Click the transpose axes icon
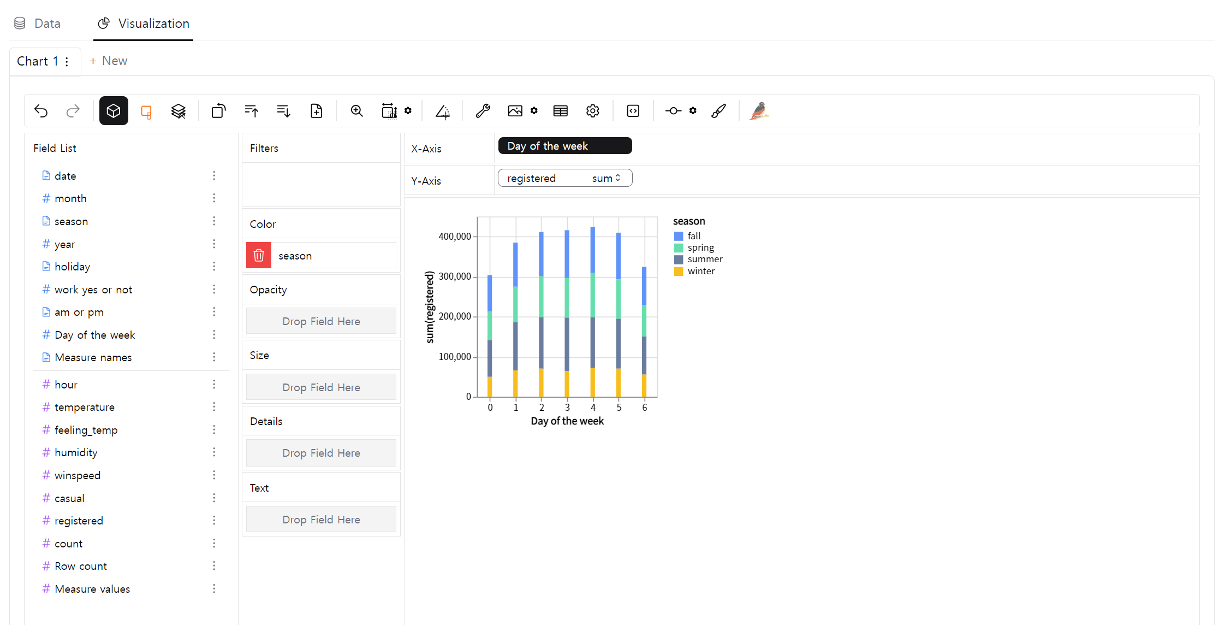 tap(218, 111)
